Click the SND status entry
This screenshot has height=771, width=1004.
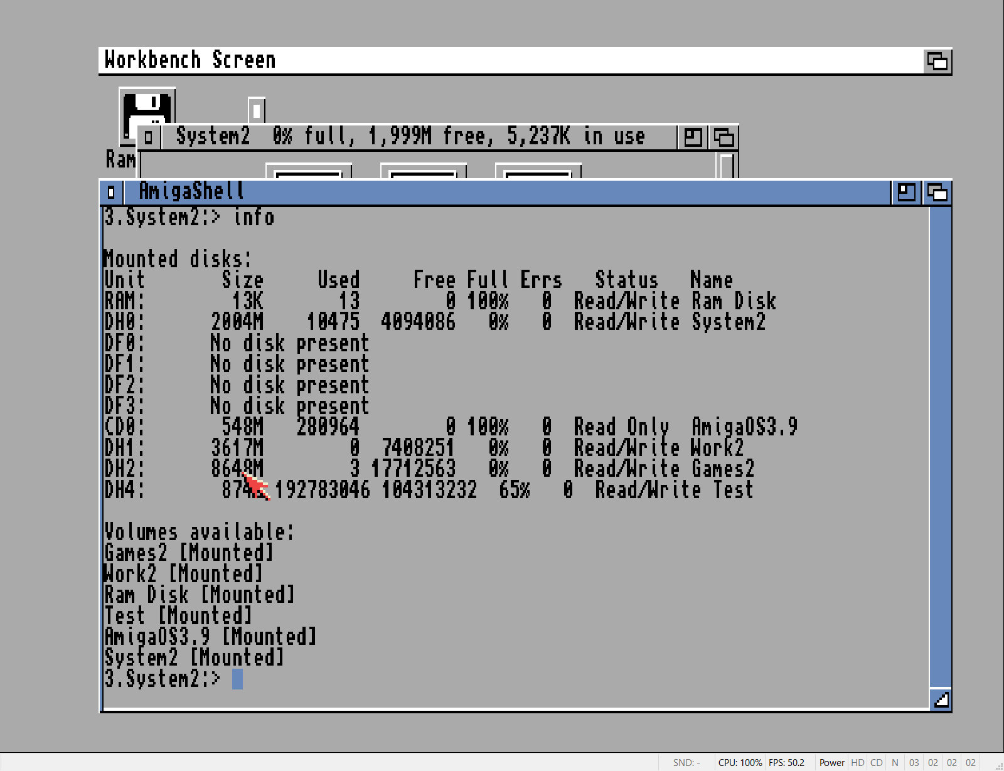686,762
